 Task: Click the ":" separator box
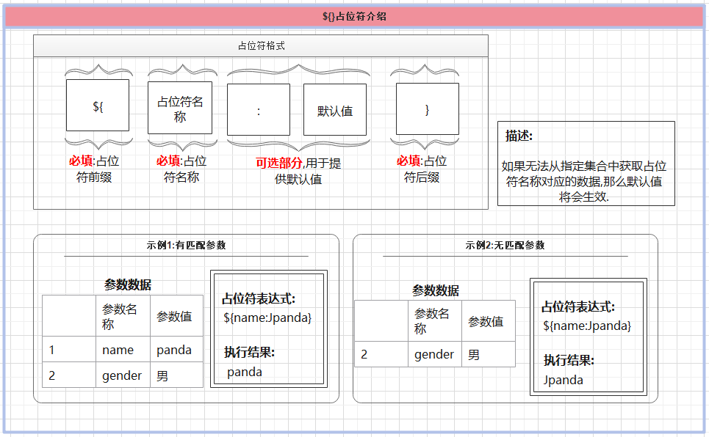tap(259, 109)
